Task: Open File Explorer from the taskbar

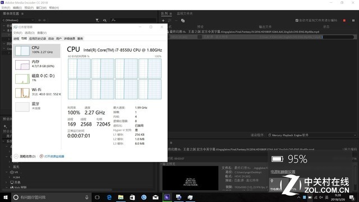Action: [121, 197]
